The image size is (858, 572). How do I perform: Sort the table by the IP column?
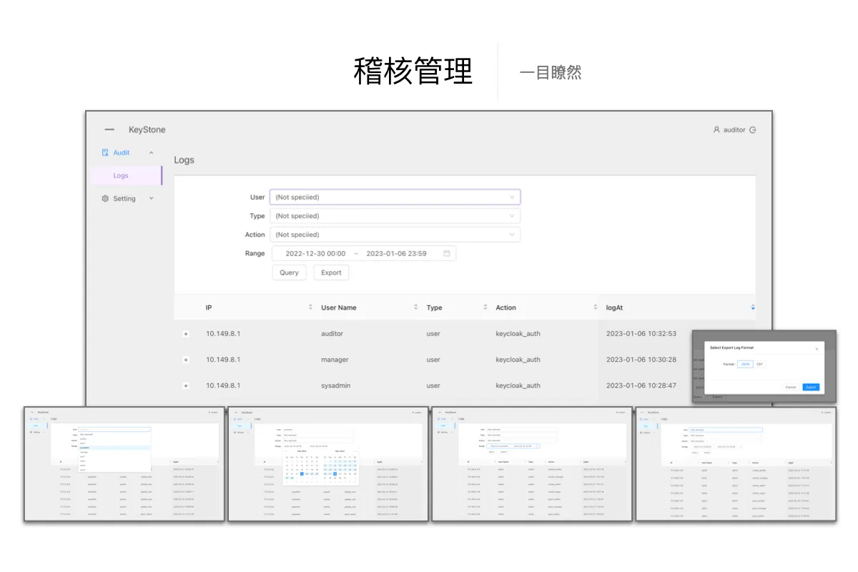(310, 307)
